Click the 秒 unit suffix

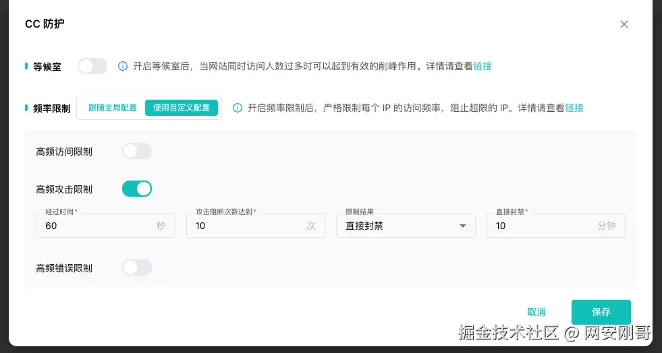[x=161, y=226]
